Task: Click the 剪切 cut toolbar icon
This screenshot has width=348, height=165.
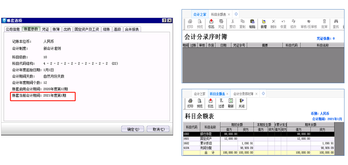Action: (x=233, y=22)
